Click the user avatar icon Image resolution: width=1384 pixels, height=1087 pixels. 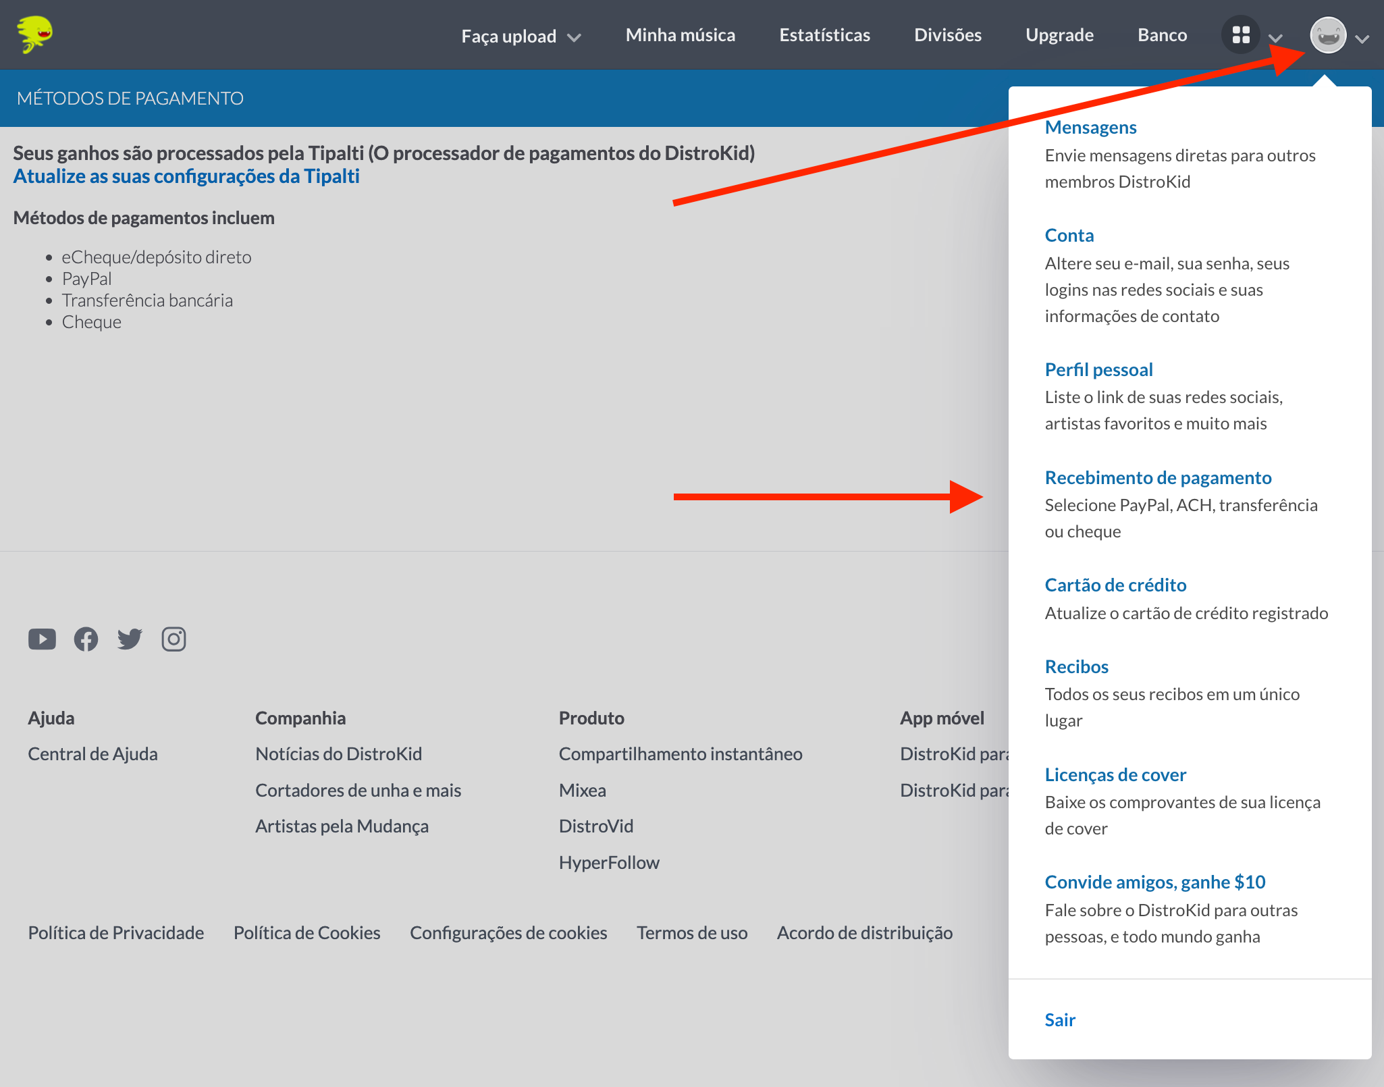click(1328, 35)
